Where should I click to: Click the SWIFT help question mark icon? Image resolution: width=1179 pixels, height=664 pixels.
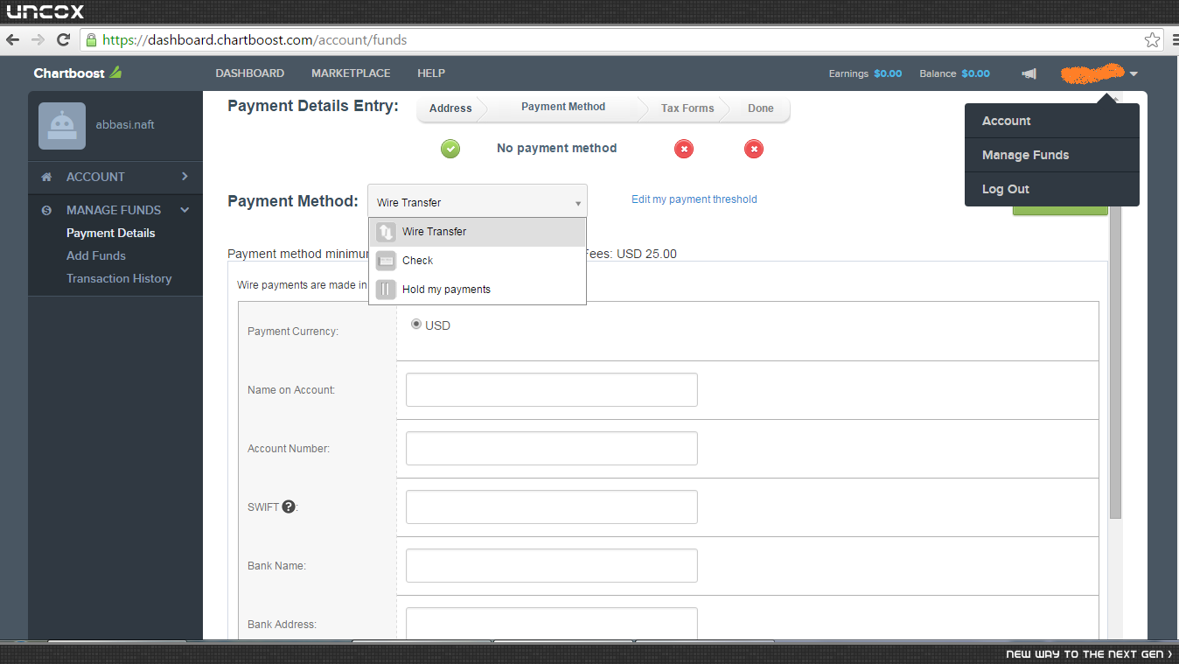(288, 506)
